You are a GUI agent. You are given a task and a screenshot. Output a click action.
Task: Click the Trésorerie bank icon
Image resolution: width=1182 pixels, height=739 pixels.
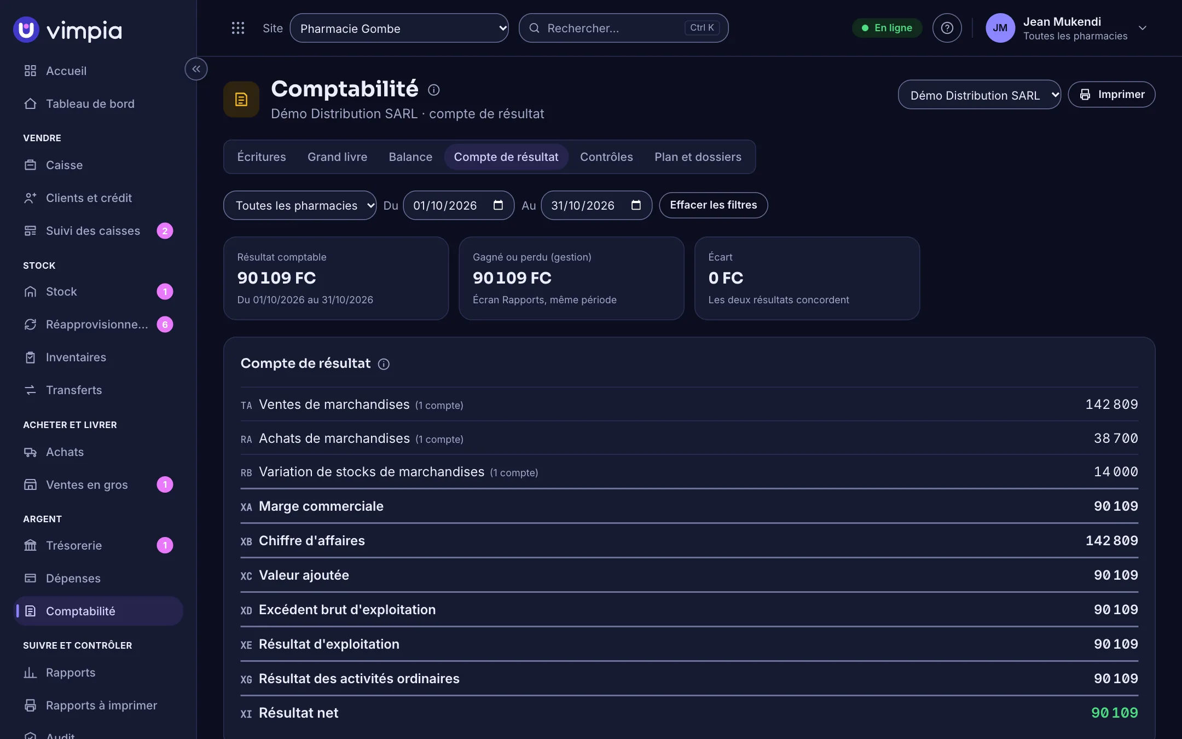pos(31,545)
